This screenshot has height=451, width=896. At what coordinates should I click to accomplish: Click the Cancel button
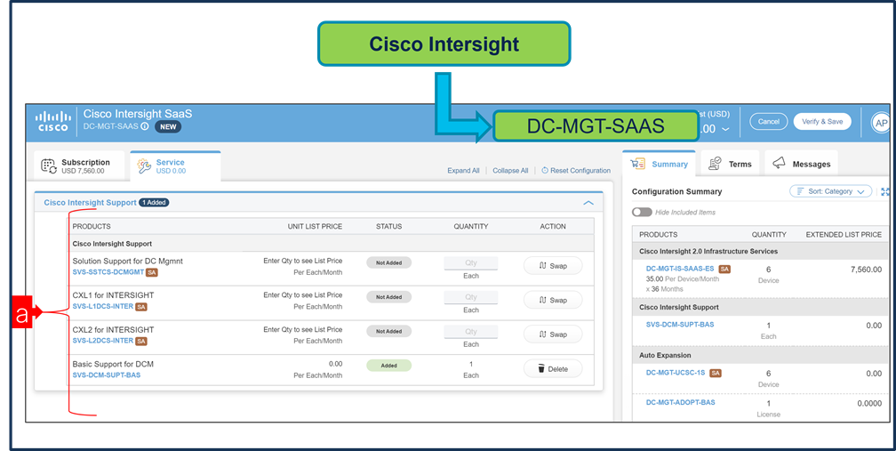[x=769, y=122]
